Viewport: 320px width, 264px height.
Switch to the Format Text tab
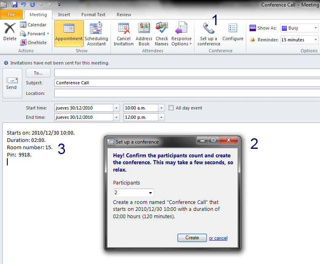coord(93,15)
